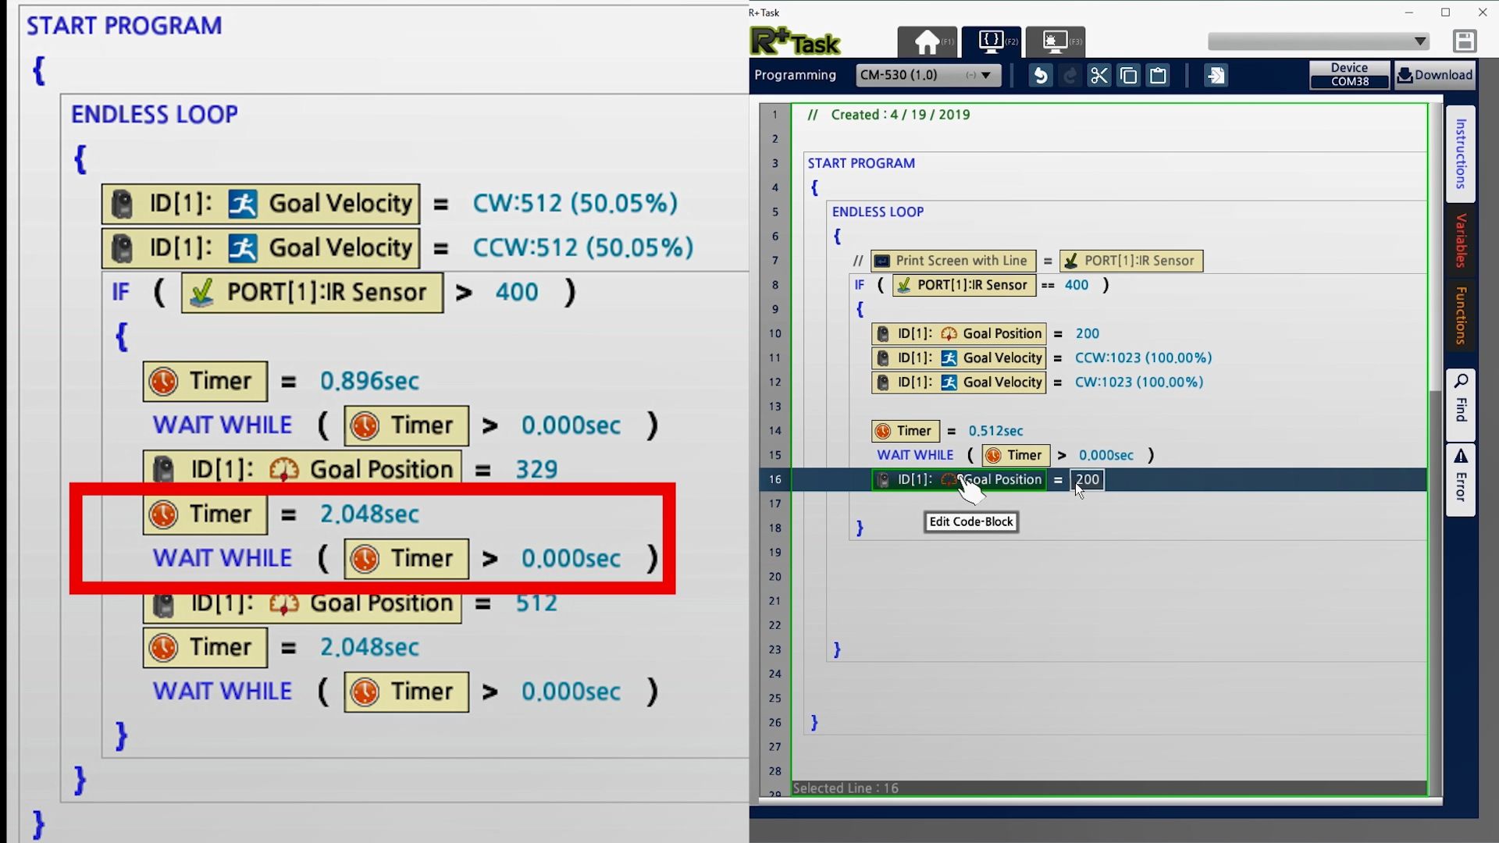Click the Redo icon
The height and width of the screenshot is (843, 1499).
[x=1070, y=76]
